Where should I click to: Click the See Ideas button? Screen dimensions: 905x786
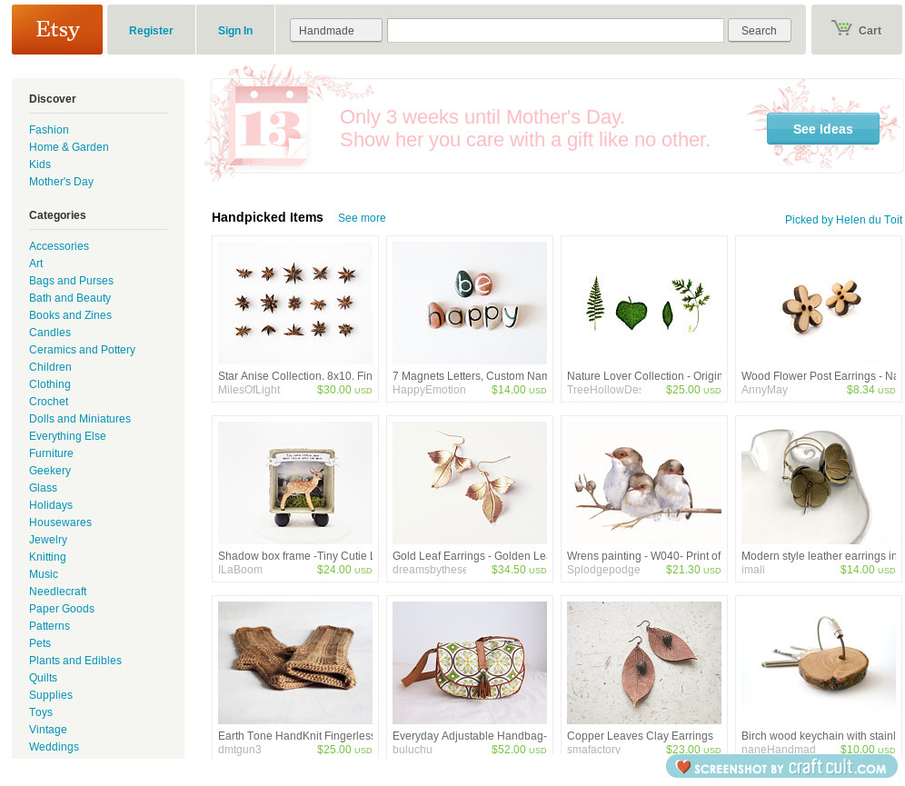click(822, 129)
